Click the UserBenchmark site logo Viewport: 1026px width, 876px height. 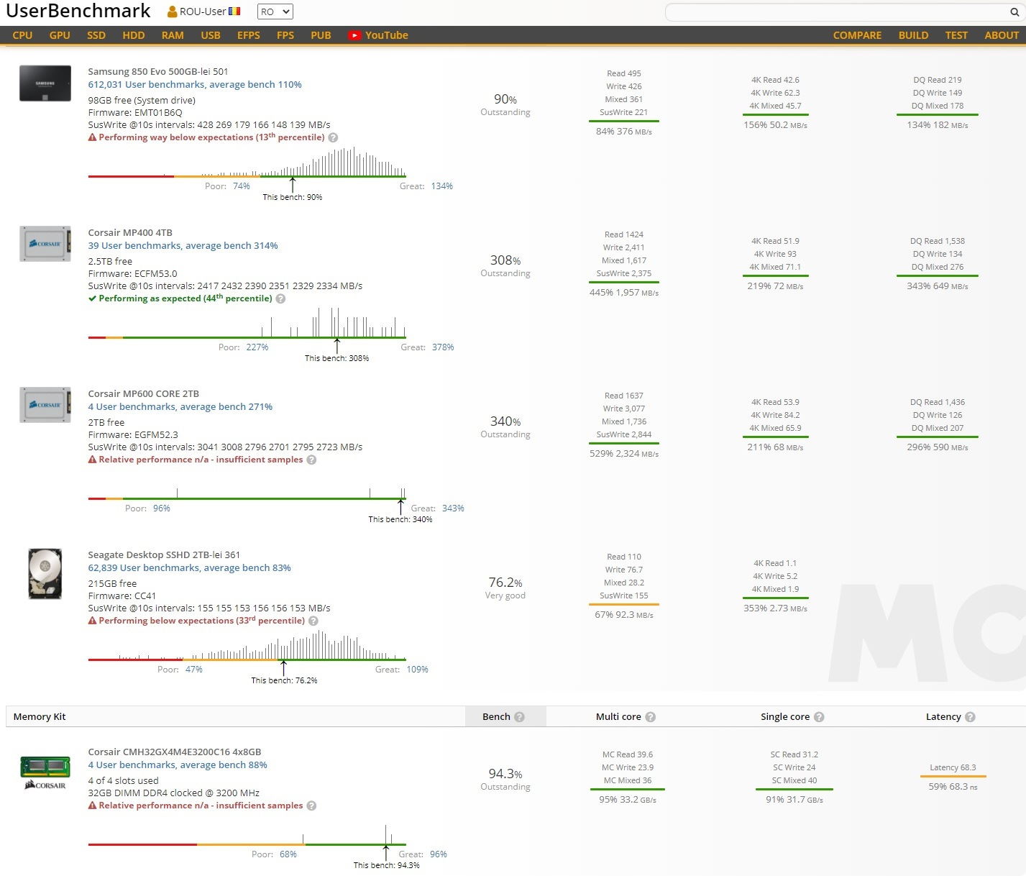point(78,12)
